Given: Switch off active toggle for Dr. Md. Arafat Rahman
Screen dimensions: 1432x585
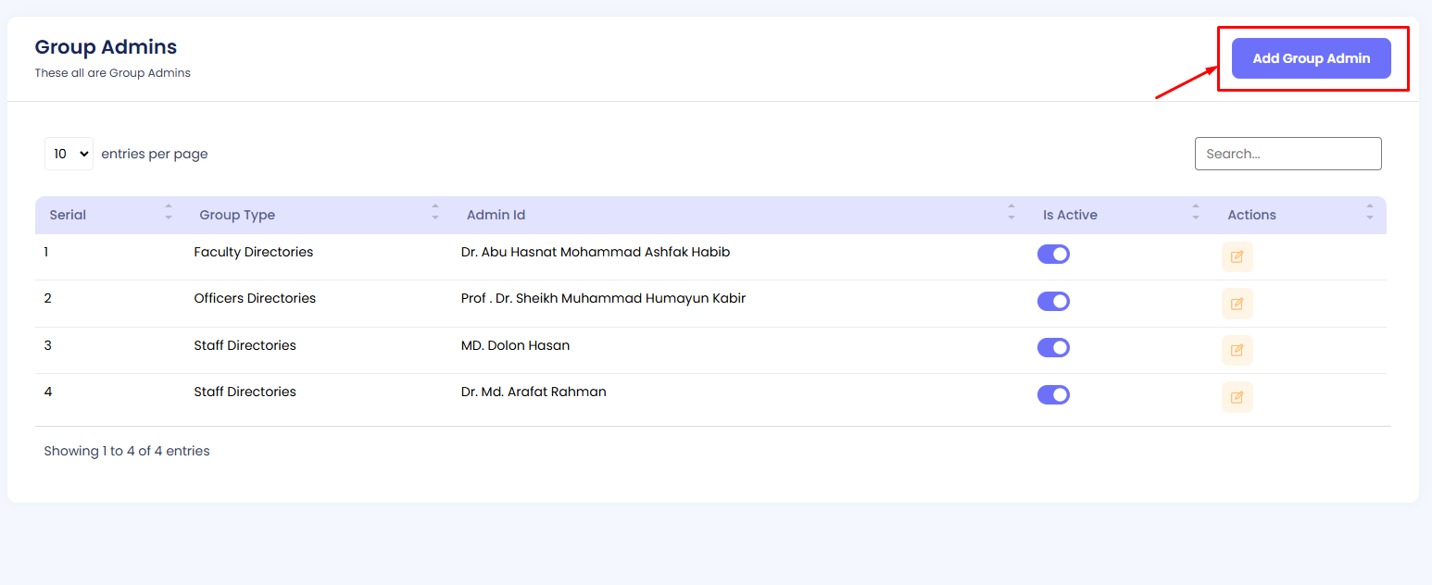Looking at the screenshot, I should coord(1053,395).
